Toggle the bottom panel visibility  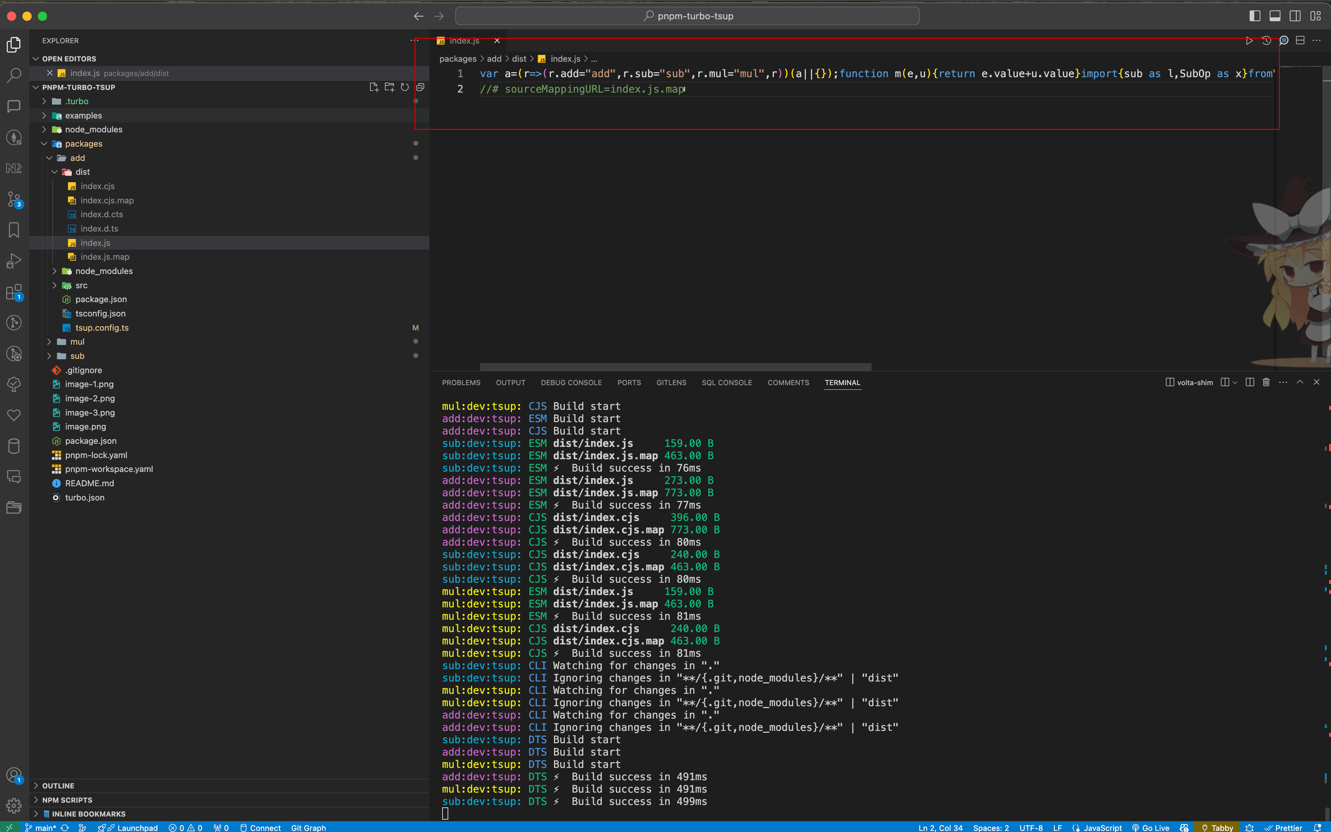1275,16
